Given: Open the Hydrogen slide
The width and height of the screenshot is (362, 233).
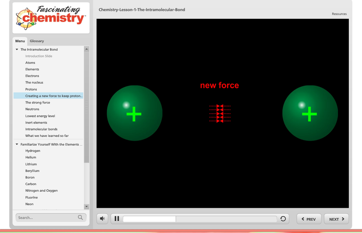Looking at the screenshot, I should tap(33, 151).
